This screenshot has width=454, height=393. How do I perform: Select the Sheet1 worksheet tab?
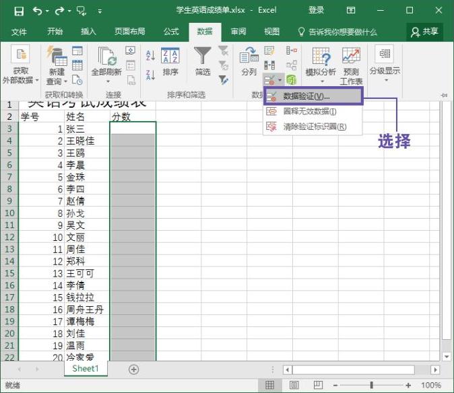86,369
